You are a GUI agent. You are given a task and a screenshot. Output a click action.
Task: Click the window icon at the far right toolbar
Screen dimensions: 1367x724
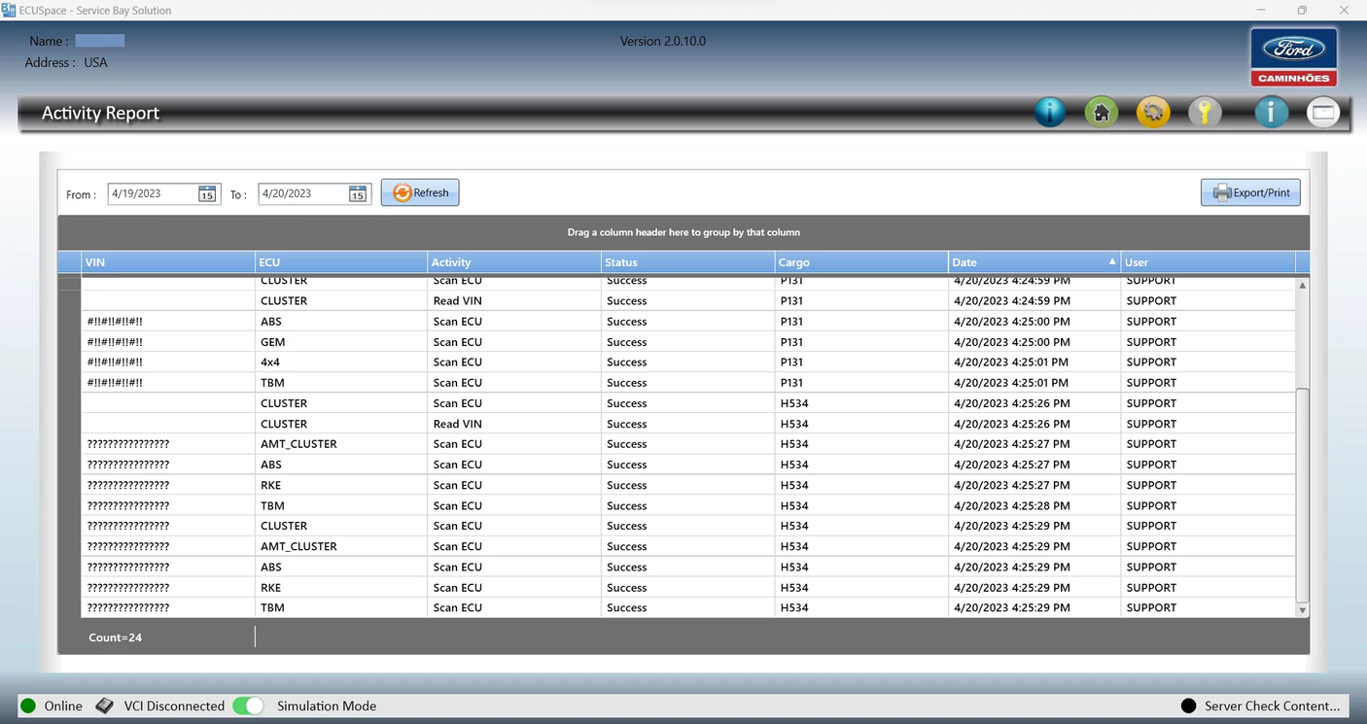1323,112
